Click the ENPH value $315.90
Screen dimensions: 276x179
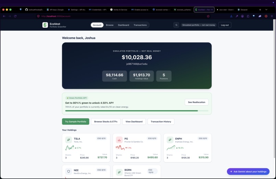[x=203, y=157]
